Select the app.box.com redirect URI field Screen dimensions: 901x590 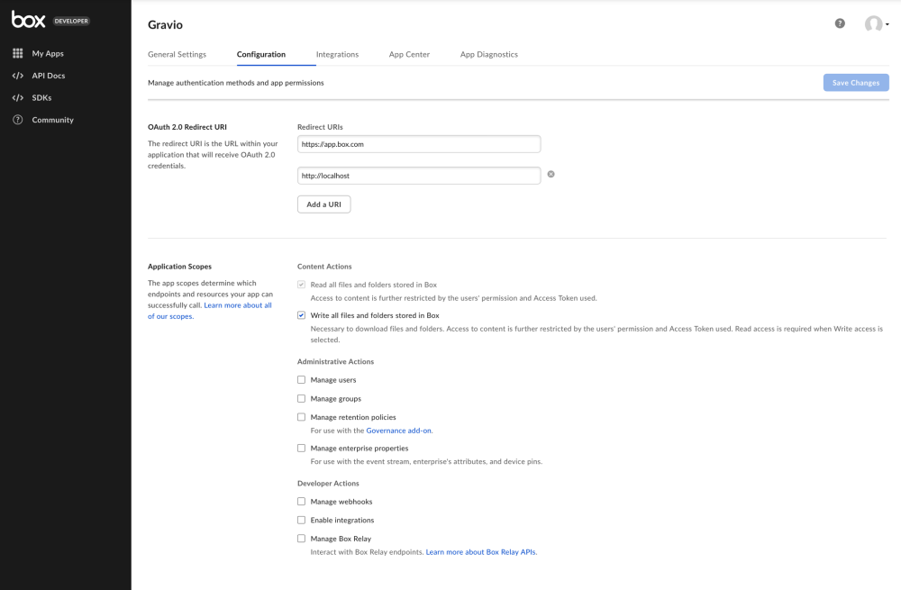418,143
